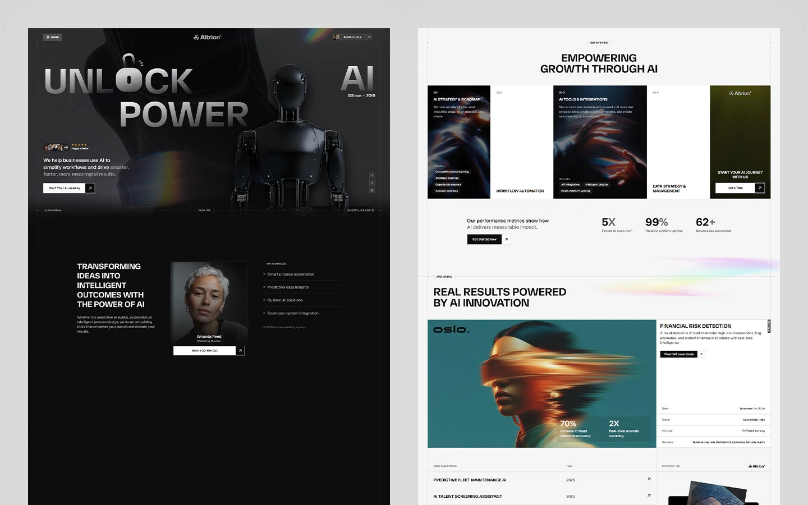Click the arrow icon on the Book a Call button
Screen dimensions: 808x505
pyautogui.click(x=369, y=36)
